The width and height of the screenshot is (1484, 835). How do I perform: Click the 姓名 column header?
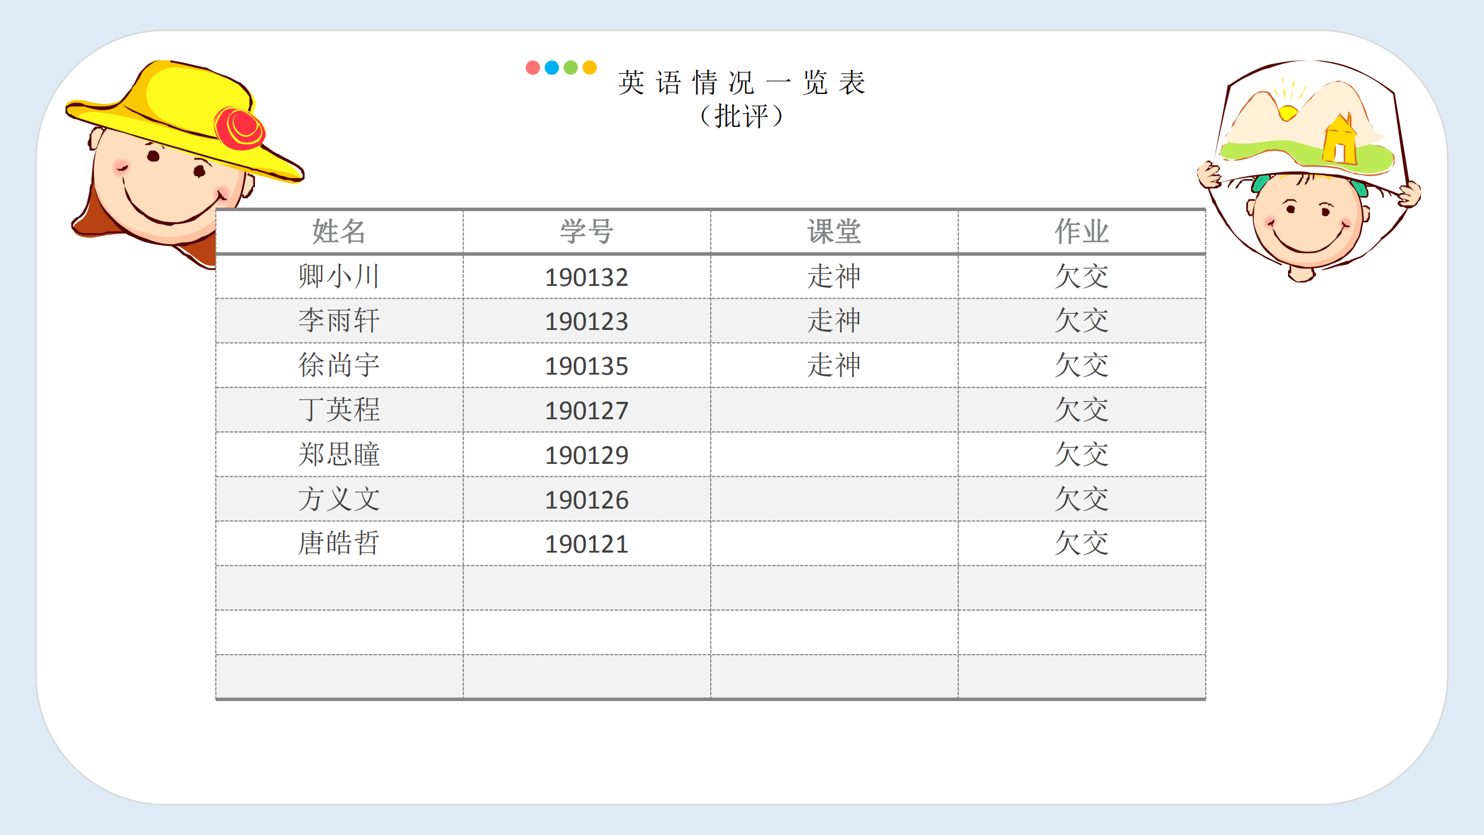click(339, 231)
